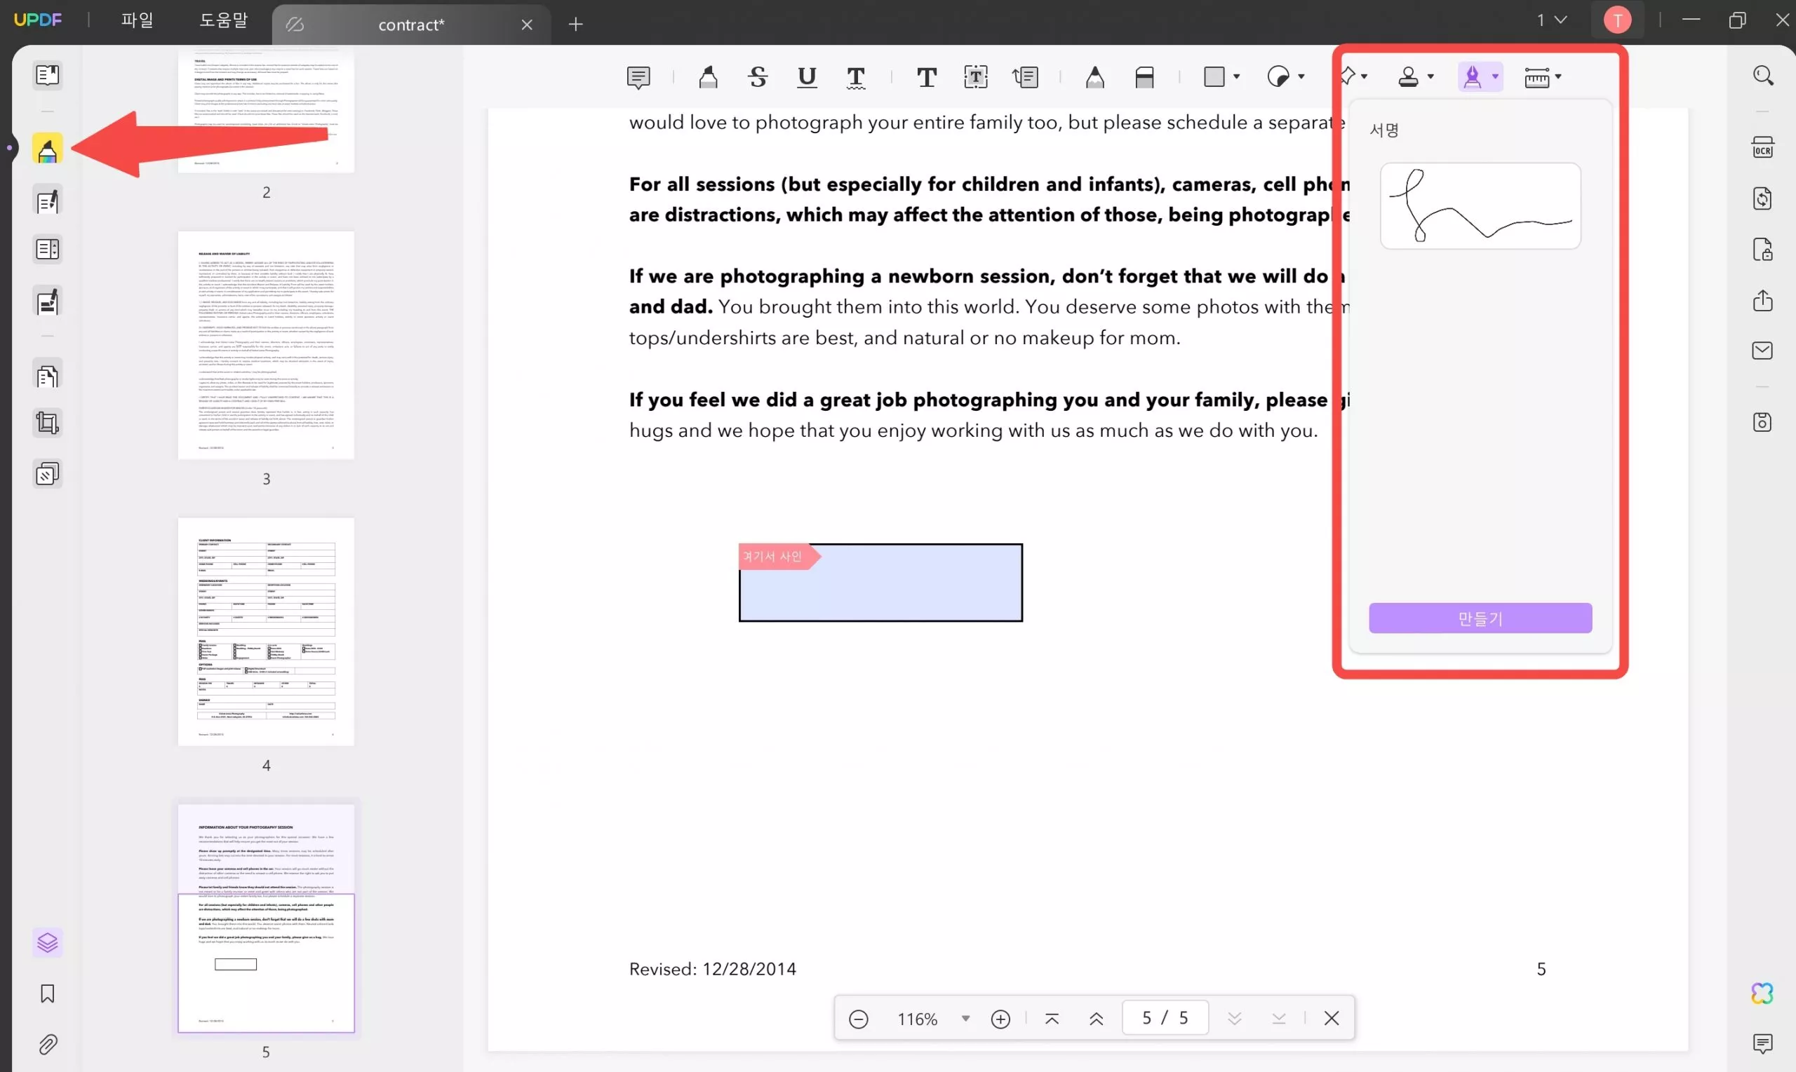Image resolution: width=1796 pixels, height=1072 pixels.
Task: Select the Text callout tool
Action: (1026, 77)
